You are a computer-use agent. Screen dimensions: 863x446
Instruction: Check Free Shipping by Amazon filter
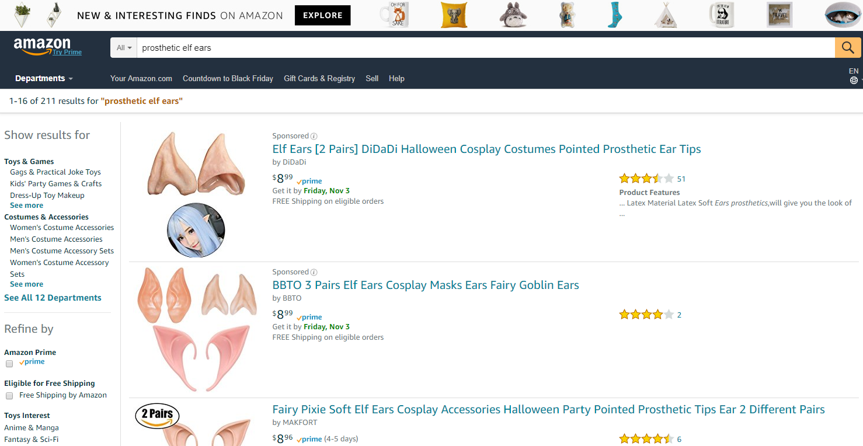[9, 396]
